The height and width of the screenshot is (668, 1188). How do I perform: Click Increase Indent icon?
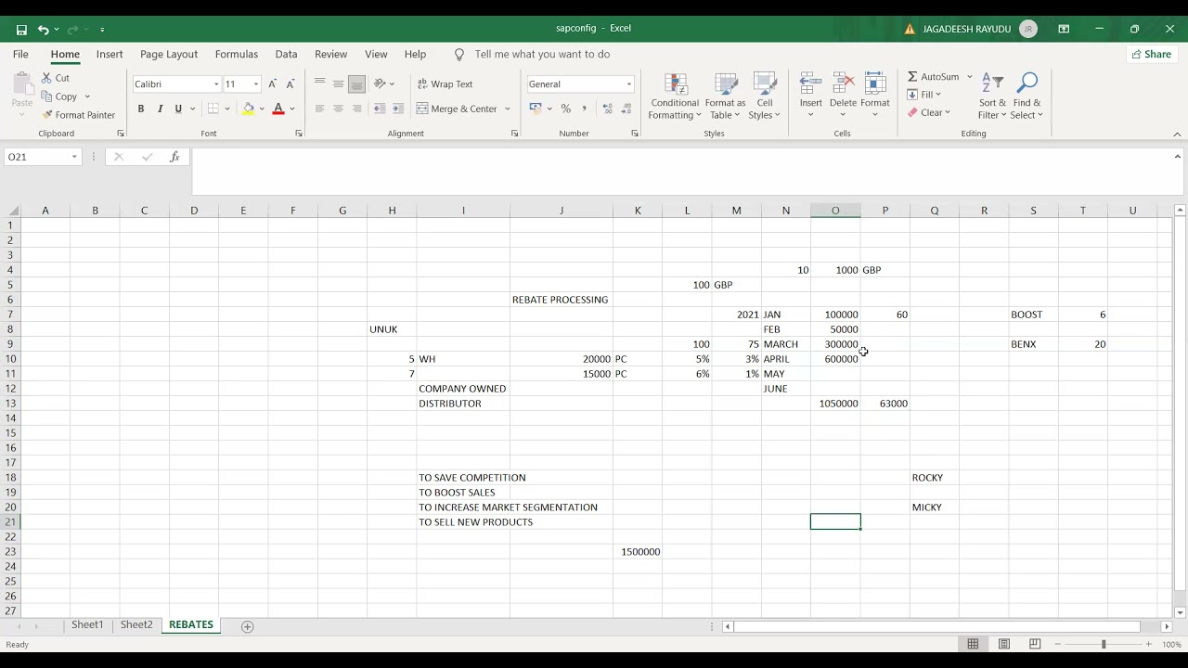[397, 109]
